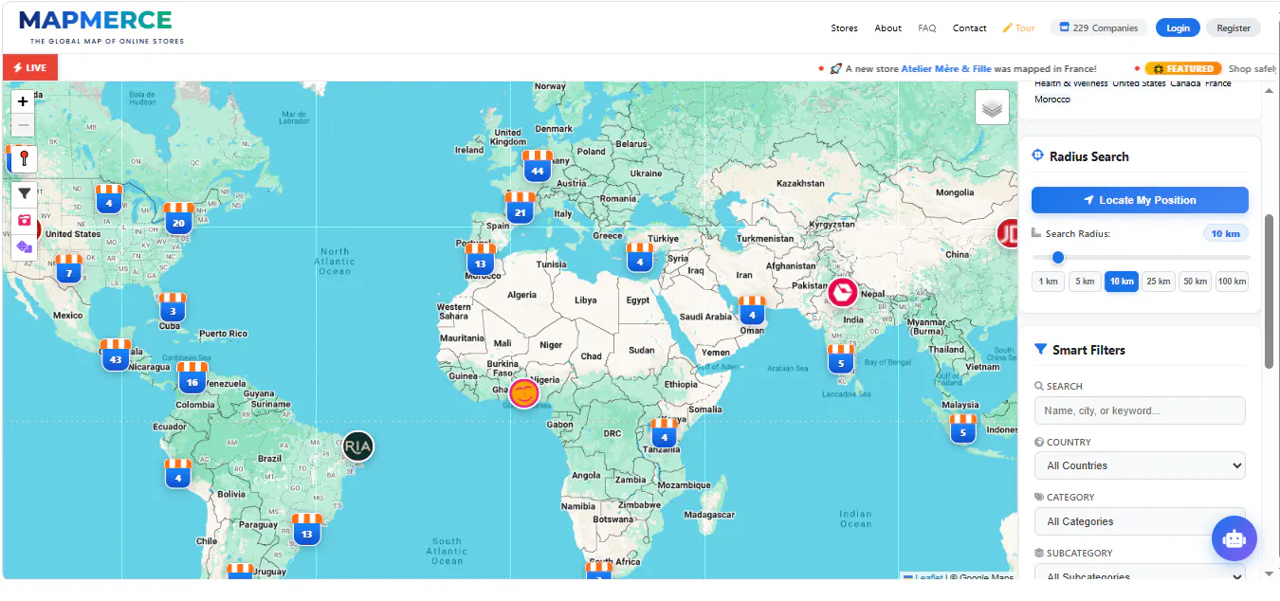1280x601 pixels.
Task: Click Locate My Position button
Action: tap(1140, 200)
